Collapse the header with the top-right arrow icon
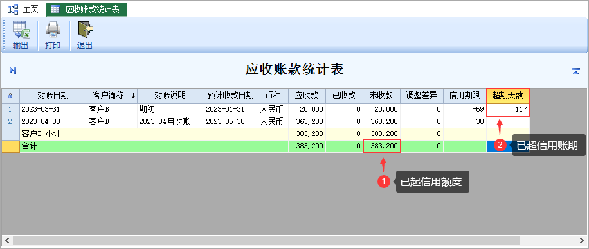Viewport: 589px width, 249px height. tap(576, 71)
